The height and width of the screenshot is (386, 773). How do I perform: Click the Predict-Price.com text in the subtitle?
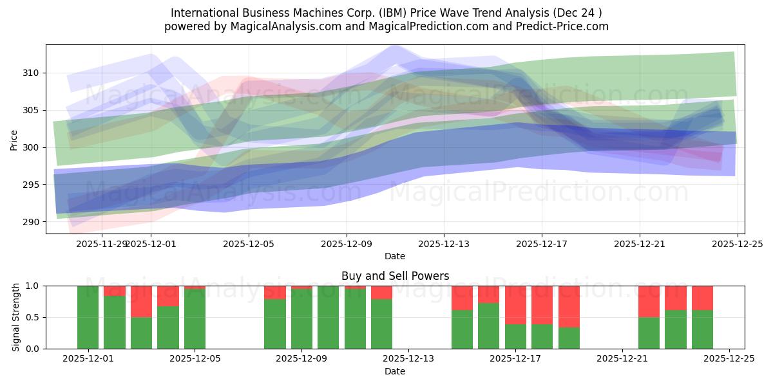pyautogui.click(x=562, y=27)
